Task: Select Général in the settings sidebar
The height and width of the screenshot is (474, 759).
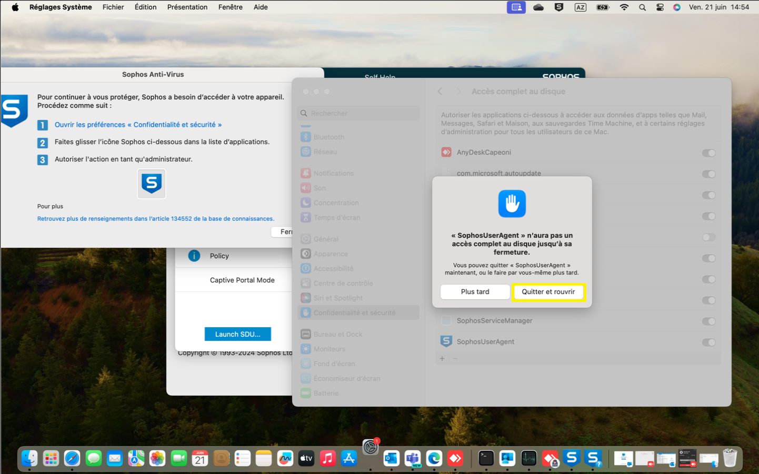Action: pos(359,239)
